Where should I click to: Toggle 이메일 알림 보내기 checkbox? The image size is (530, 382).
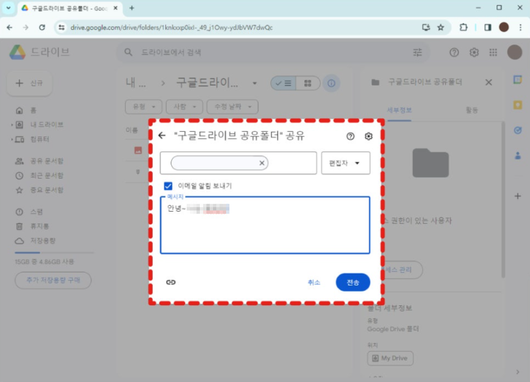(168, 186)
